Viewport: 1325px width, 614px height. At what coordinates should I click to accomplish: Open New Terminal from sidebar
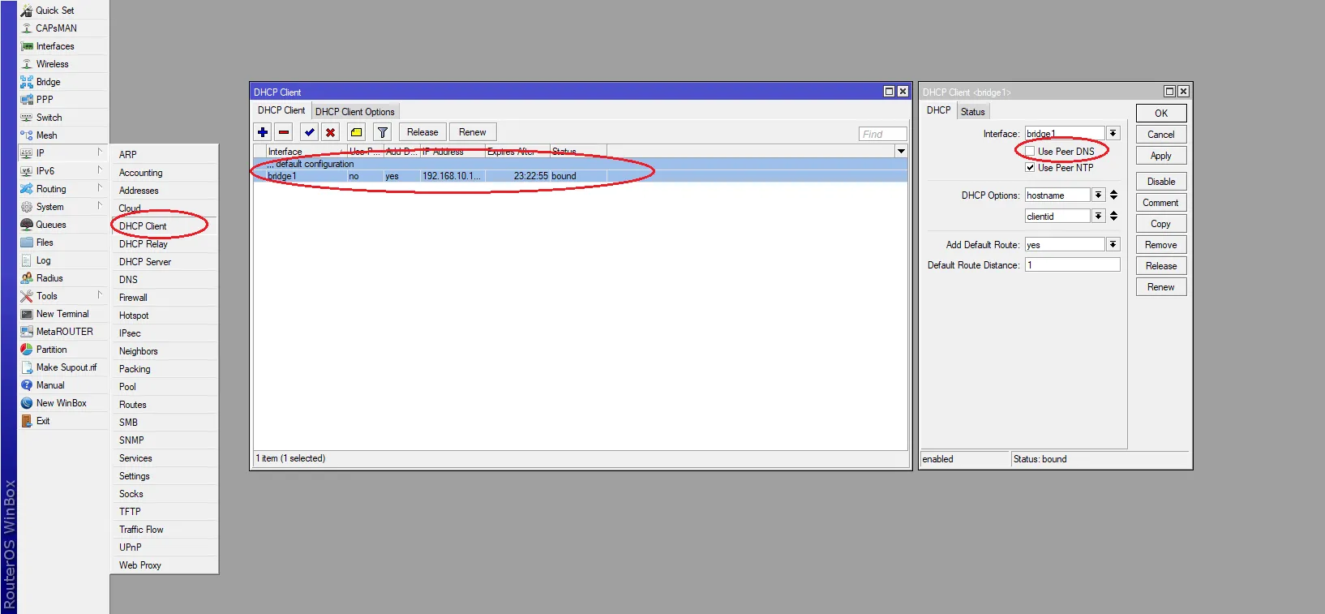62,314
